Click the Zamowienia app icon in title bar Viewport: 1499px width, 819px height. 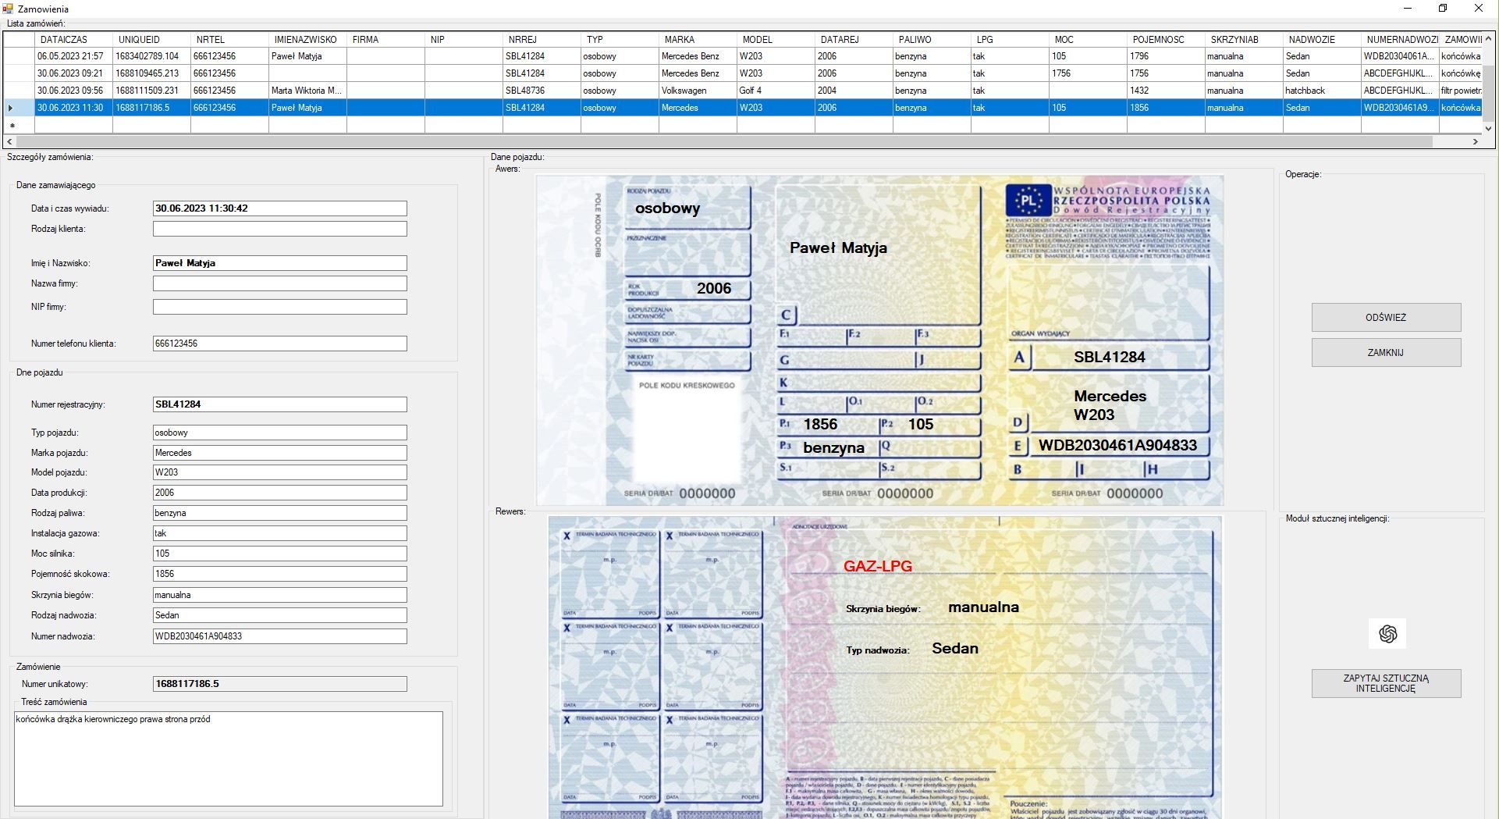pos(9,9)
